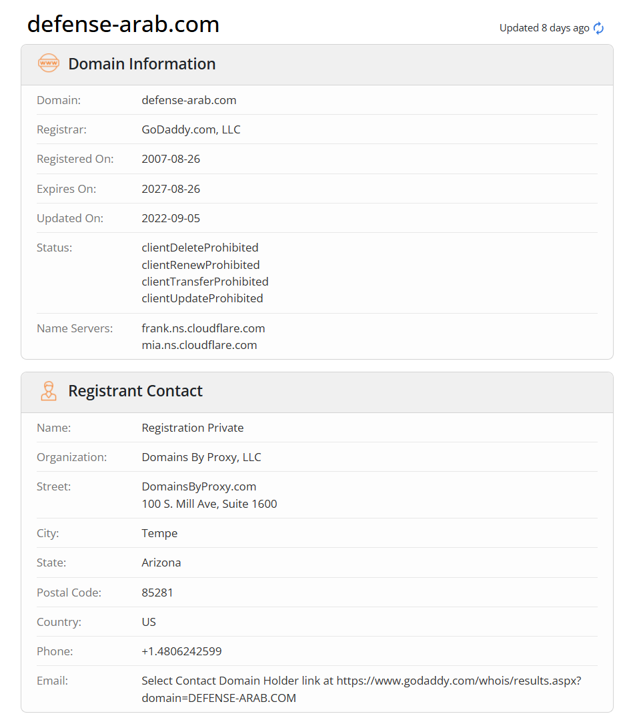Click the Registered On date 2007-08-26
Image resolution: width=625 pixels, height=720 pixels.
171,159
